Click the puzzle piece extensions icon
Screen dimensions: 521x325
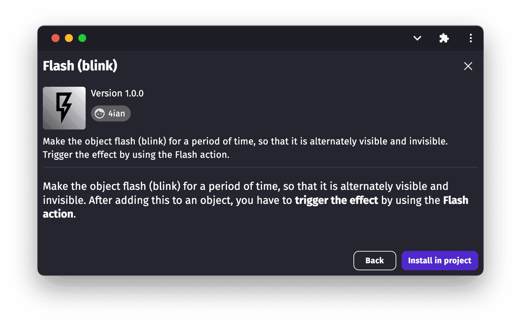444,38
